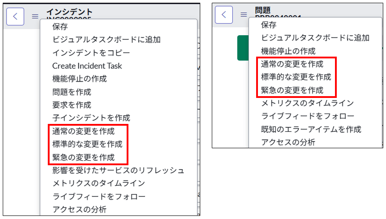Click the back arrow on the Problem (問題) form
The image size is (386, 219).
[x=224, y=15]
